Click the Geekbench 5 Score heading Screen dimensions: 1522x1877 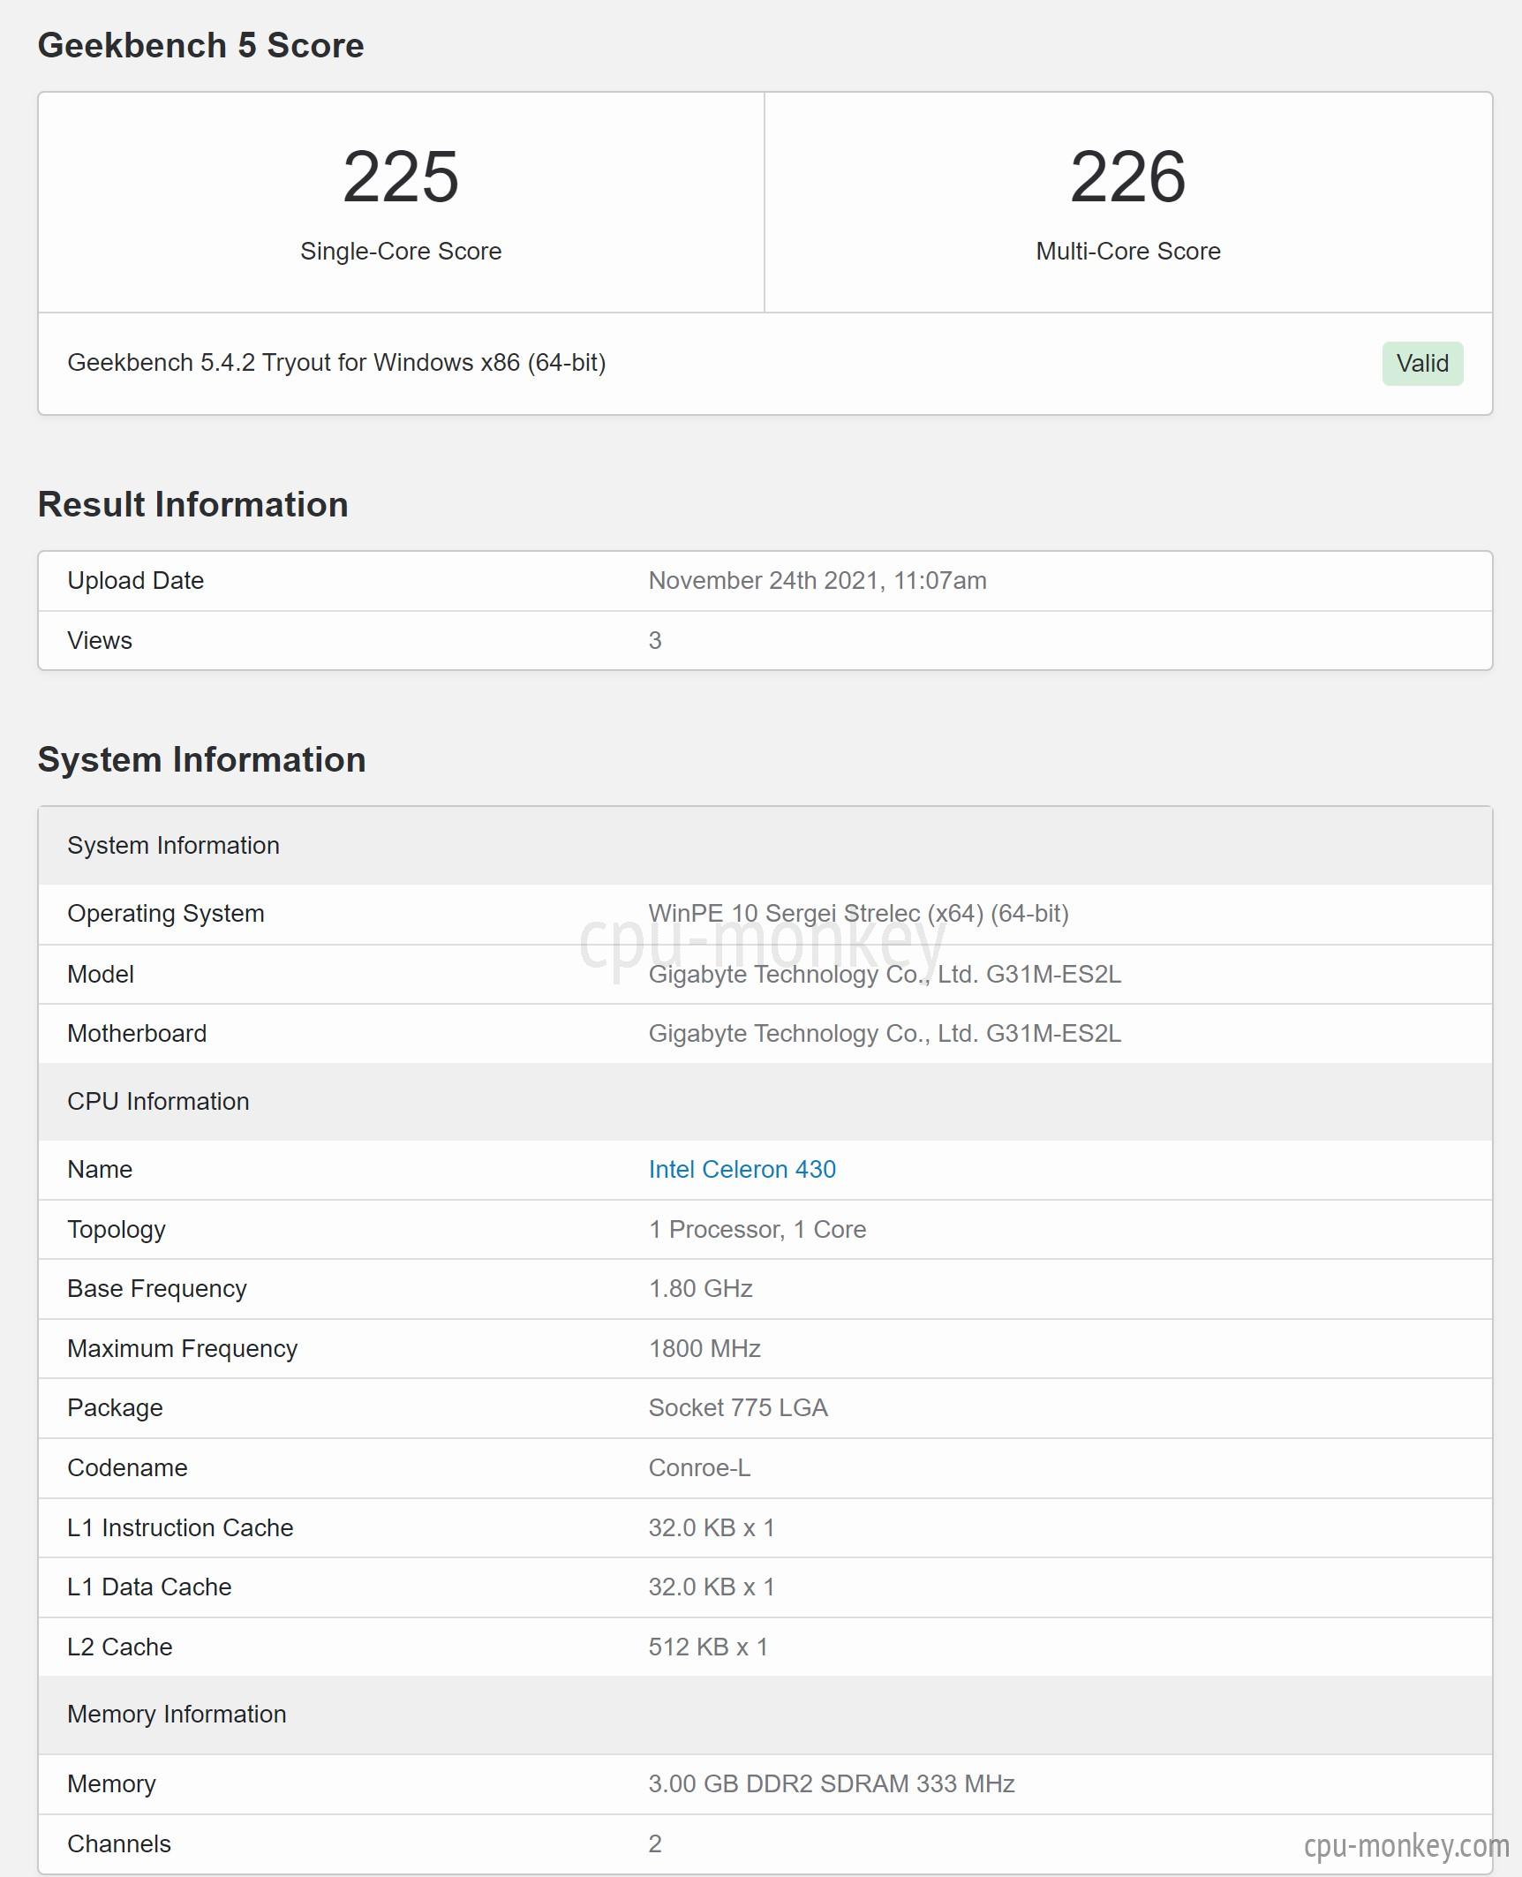point(200,45)
